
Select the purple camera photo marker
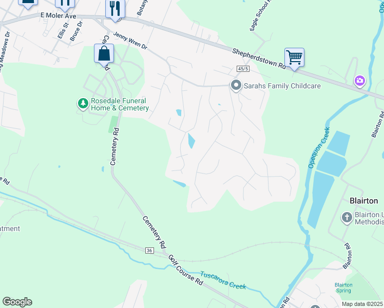360,81
